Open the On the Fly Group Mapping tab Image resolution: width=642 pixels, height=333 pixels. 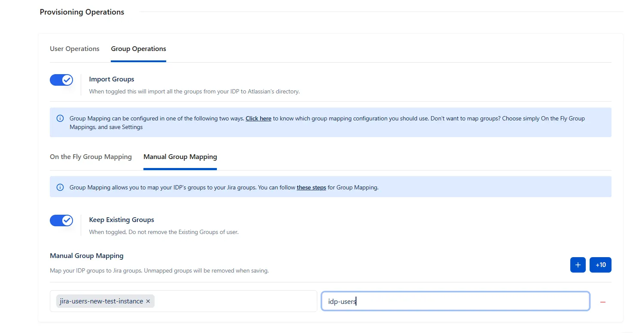coord(91,157)
